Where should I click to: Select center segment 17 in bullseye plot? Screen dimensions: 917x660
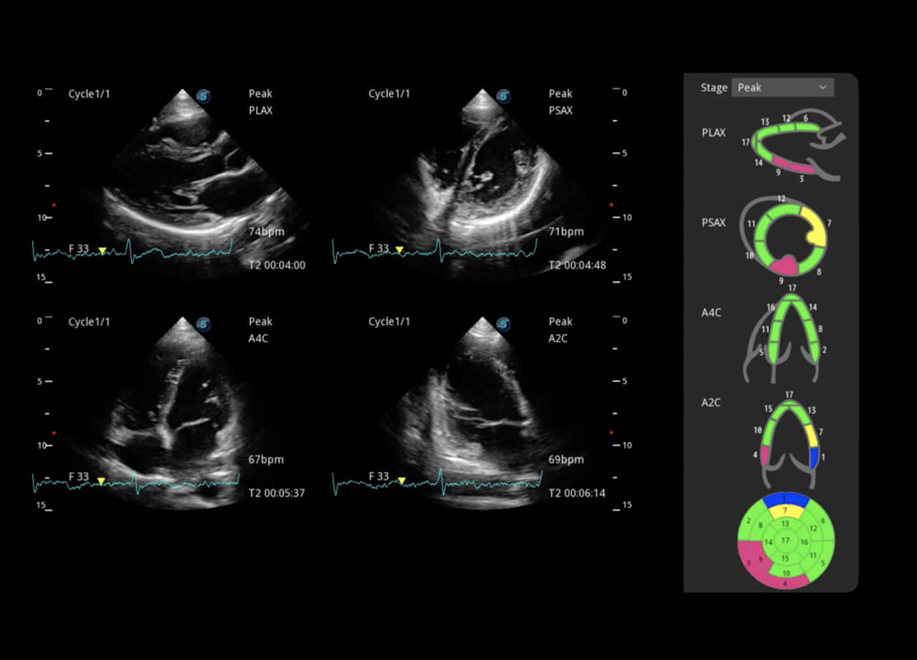point(785,540)
